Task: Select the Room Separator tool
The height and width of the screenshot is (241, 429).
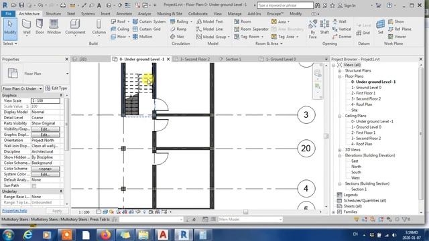Action: (x=251, y=29)
